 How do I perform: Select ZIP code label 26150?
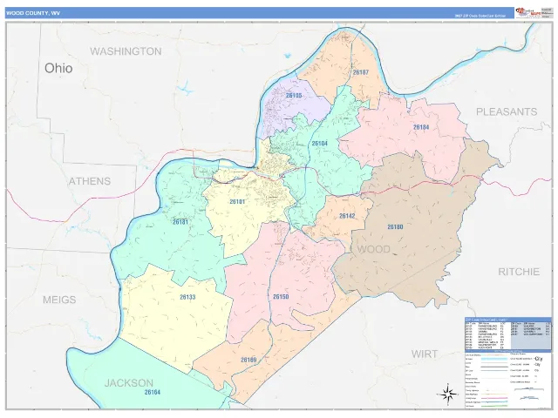point(281,296)
